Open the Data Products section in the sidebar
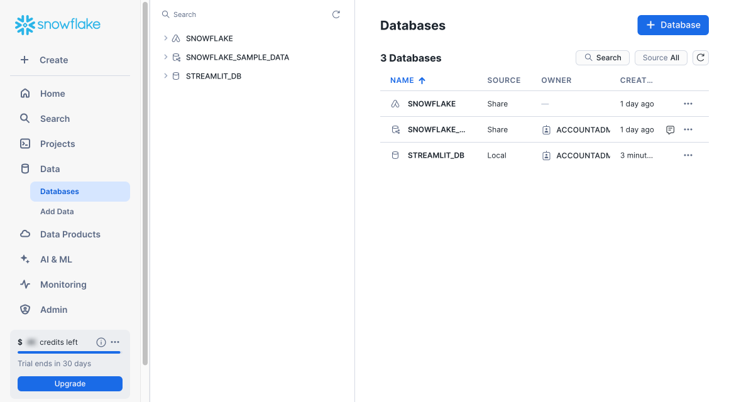The height and width of the screenshot is (402, 734). pyautogui.click(x=70, y=234)
